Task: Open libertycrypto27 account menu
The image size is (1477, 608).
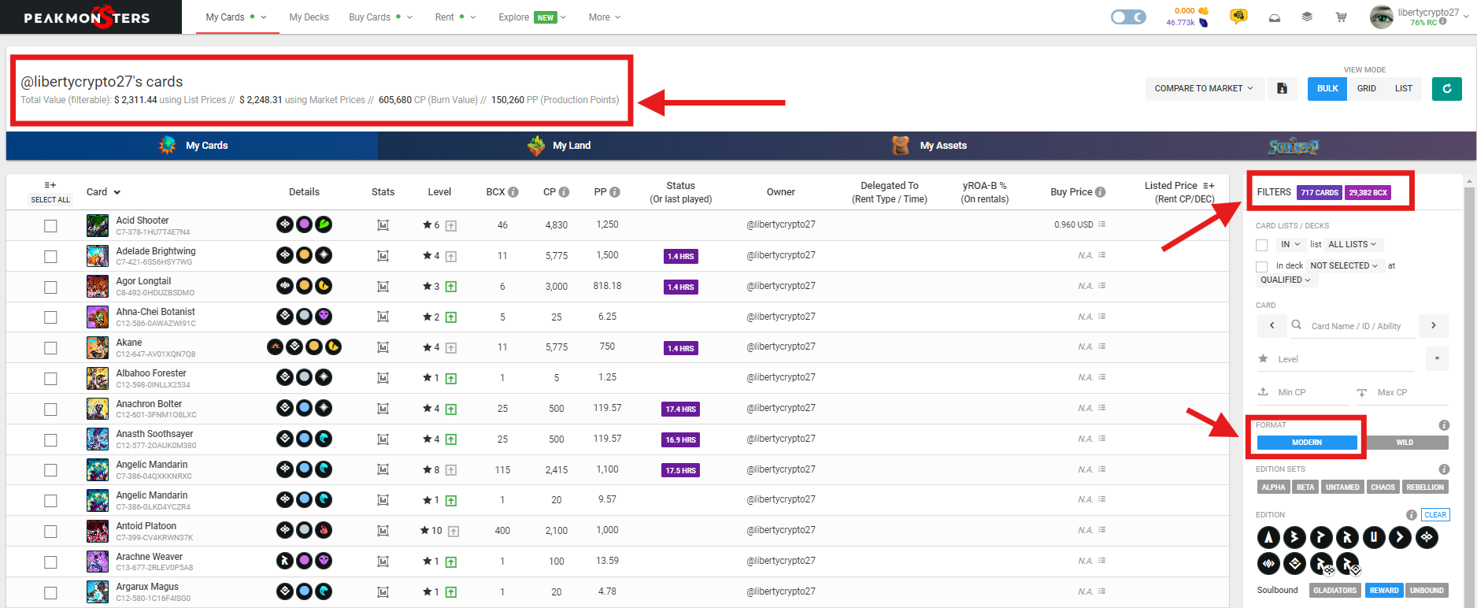Action: click(x=1420, y=17)
